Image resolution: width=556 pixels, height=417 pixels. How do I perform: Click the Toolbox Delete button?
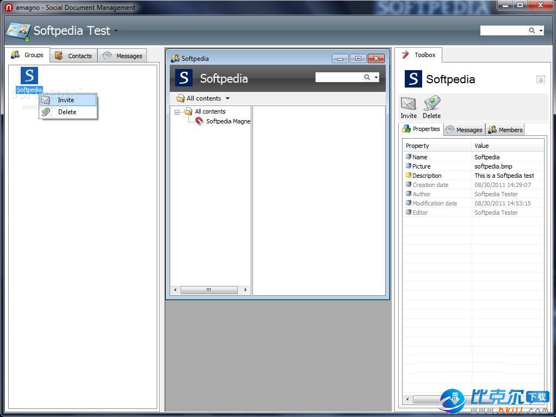(x=431, y=107)
